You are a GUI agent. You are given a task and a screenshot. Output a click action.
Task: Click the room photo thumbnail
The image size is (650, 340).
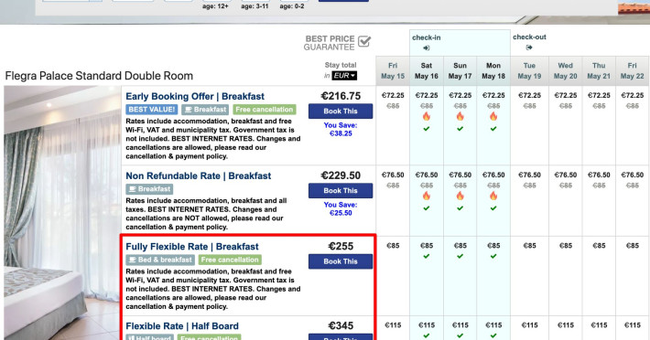click(62, 213)
